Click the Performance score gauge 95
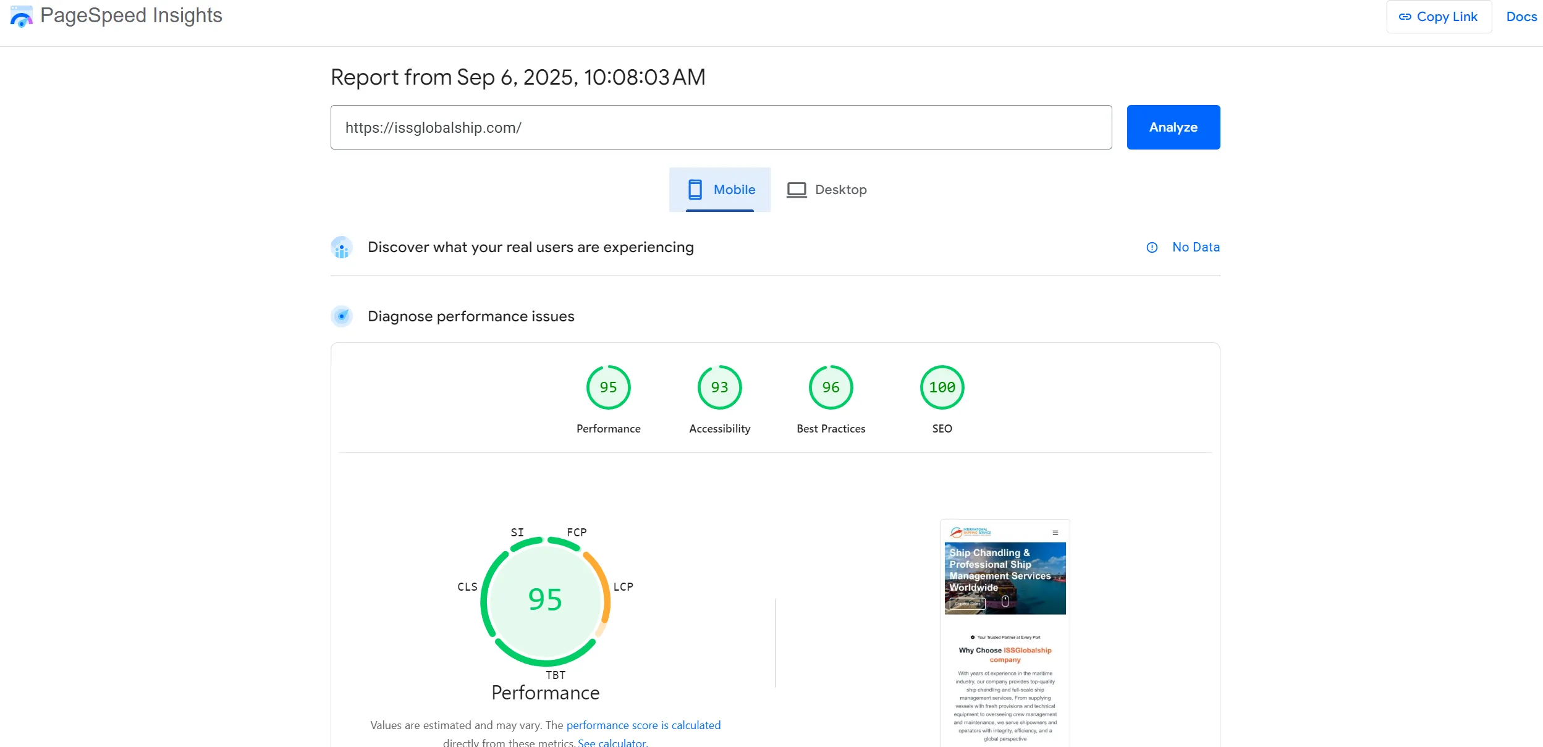This screenshot has width=1543, height=747. [608, 387]
